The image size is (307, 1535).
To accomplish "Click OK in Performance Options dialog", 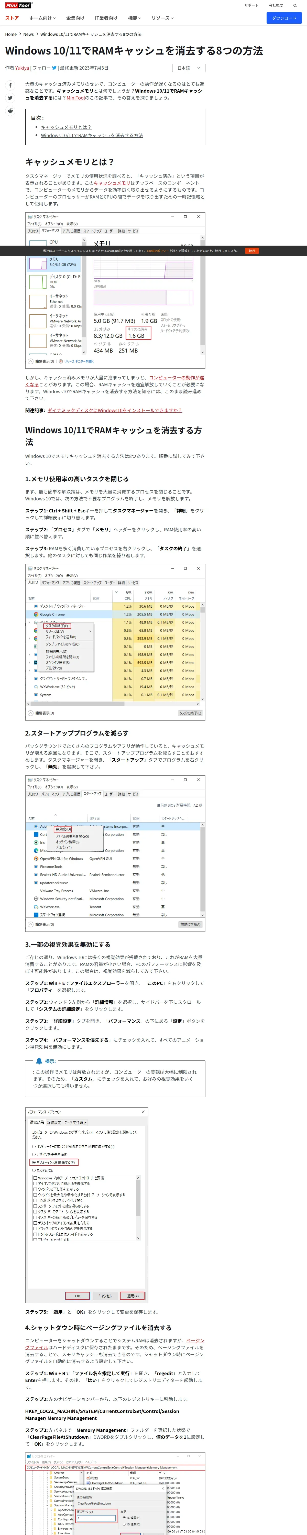I will click(x=78, y=1296).
